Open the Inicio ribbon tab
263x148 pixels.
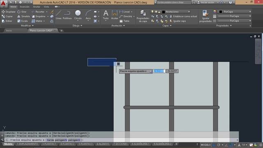click(13, 7)
